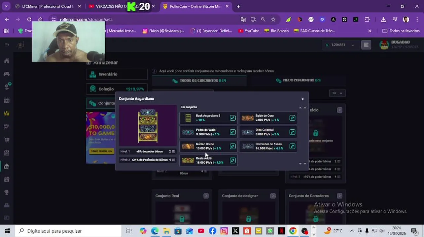The width and height of the screenshot is (424, 237).
Task: Open the MercadoLivre bookmark
Action: click(x=122, y=31)
